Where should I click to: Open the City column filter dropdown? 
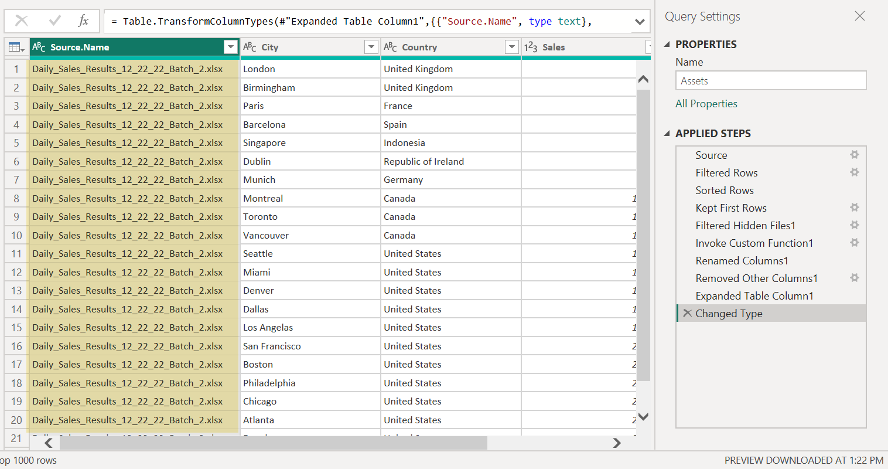371,47
